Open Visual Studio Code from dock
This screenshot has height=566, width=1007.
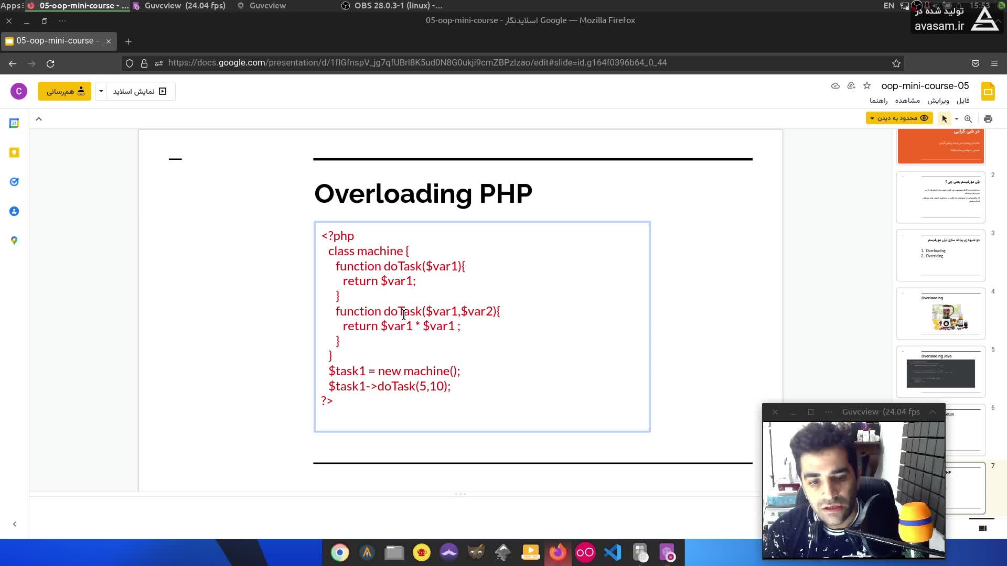(x=612, y=552)
